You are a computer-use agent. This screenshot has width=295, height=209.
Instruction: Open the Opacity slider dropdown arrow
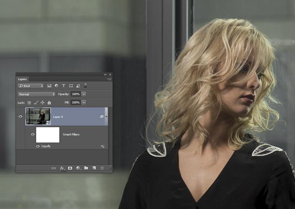coord(84,94)
